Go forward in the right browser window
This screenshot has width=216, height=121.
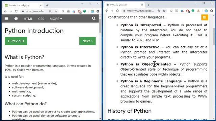[112, 11]
